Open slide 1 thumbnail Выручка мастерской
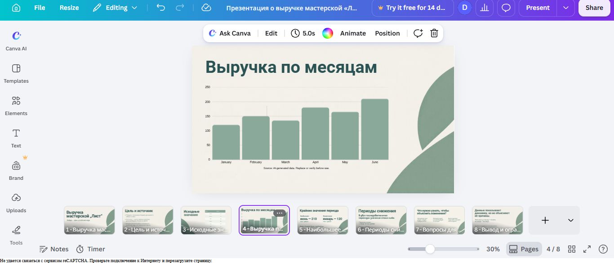614x263 pixels. tap(89, 220)
